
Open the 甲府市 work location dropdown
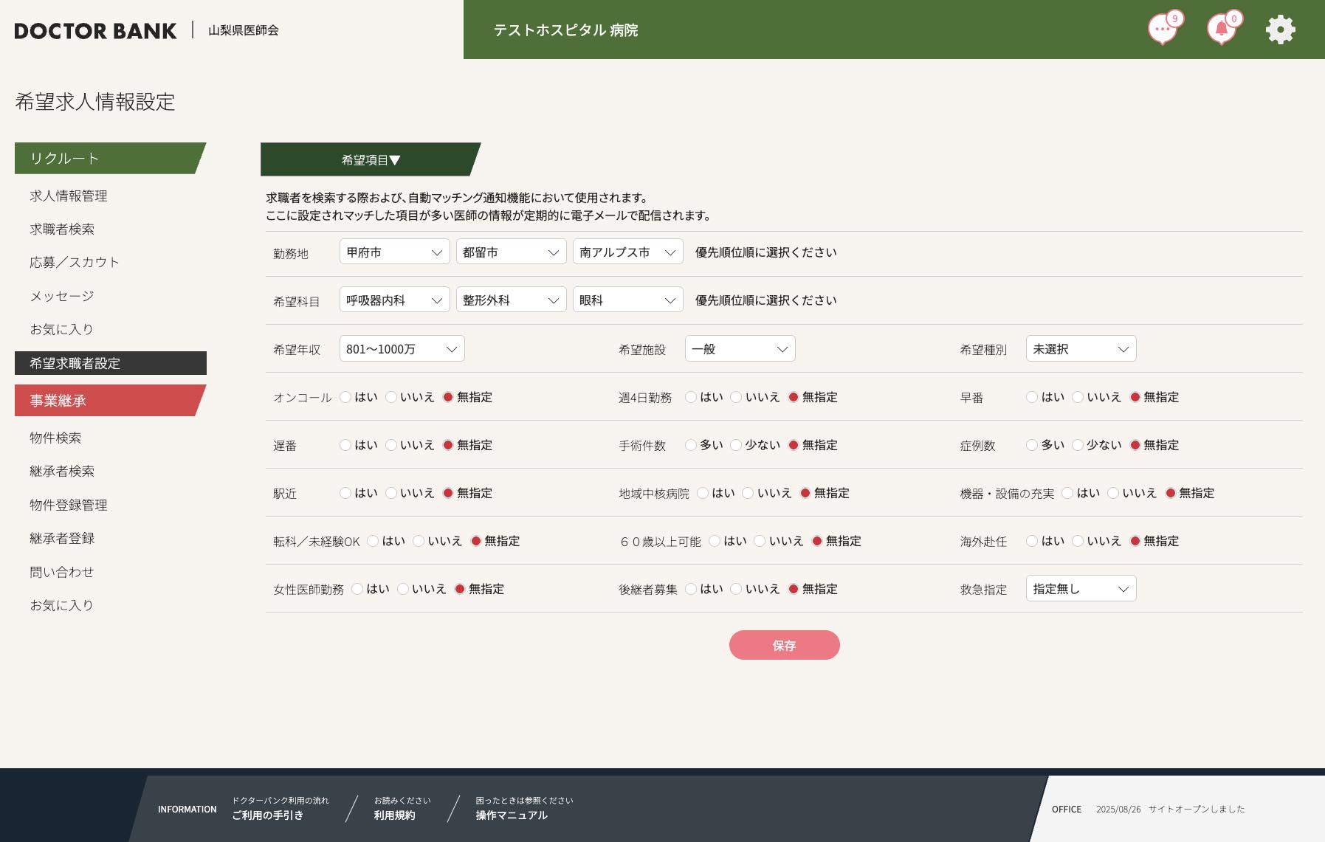(x=394, y=252)
